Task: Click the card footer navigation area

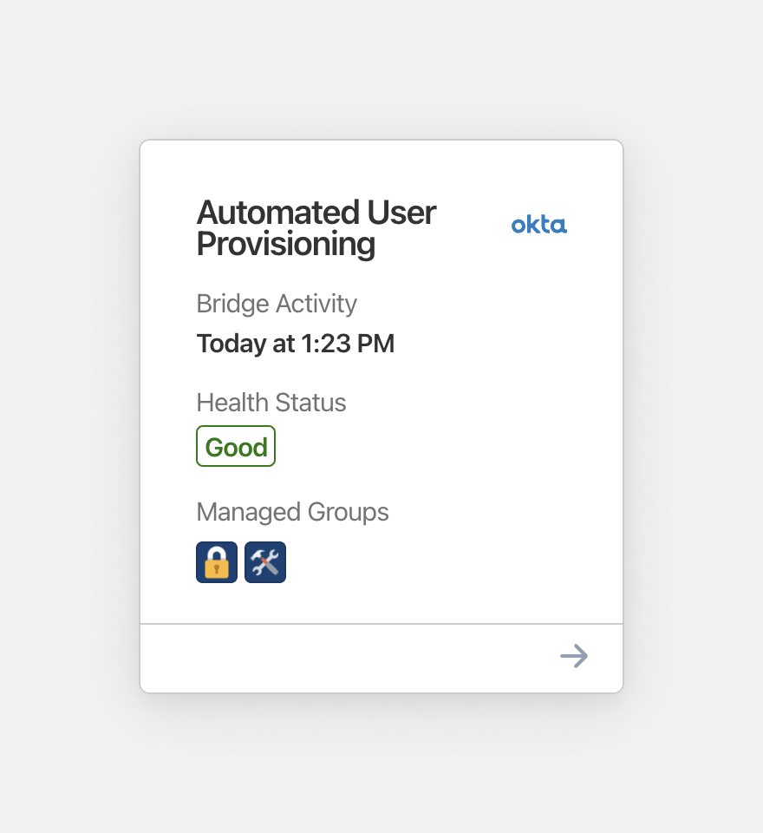Action: 381,656
